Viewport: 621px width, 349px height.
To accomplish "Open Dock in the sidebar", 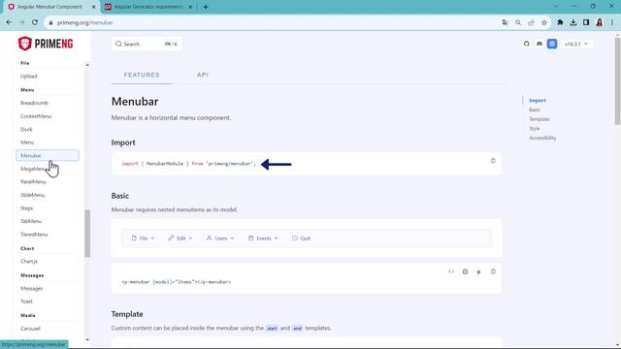I will coord(26,129).
